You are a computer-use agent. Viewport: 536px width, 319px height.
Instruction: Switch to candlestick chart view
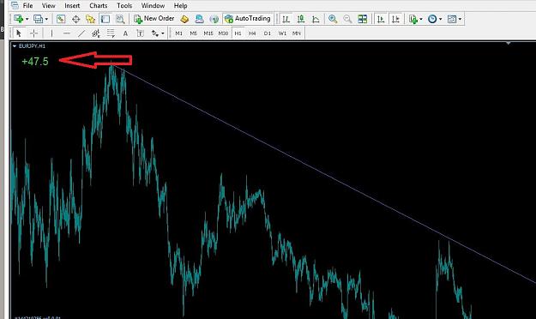tap(301, 19)
